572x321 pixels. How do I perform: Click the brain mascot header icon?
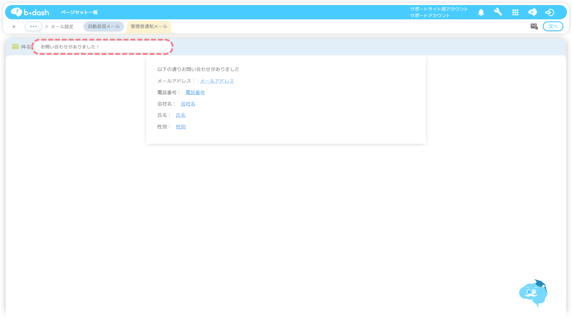tap(532, 12)
